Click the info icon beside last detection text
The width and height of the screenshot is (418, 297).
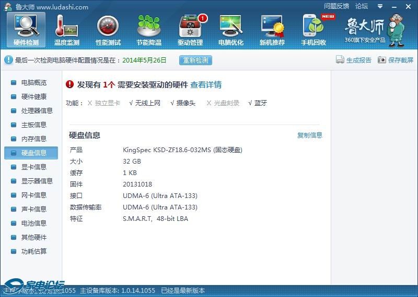(x=8, y=60)
